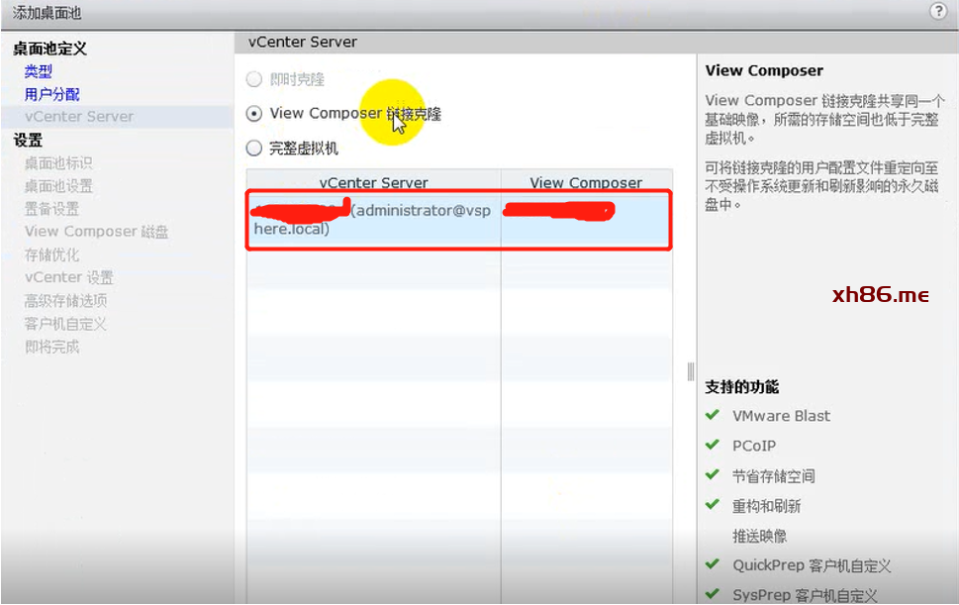Click the 节省存储空间 green checkmark icon
Screen dimensions: 959x605
click(712, 475)
